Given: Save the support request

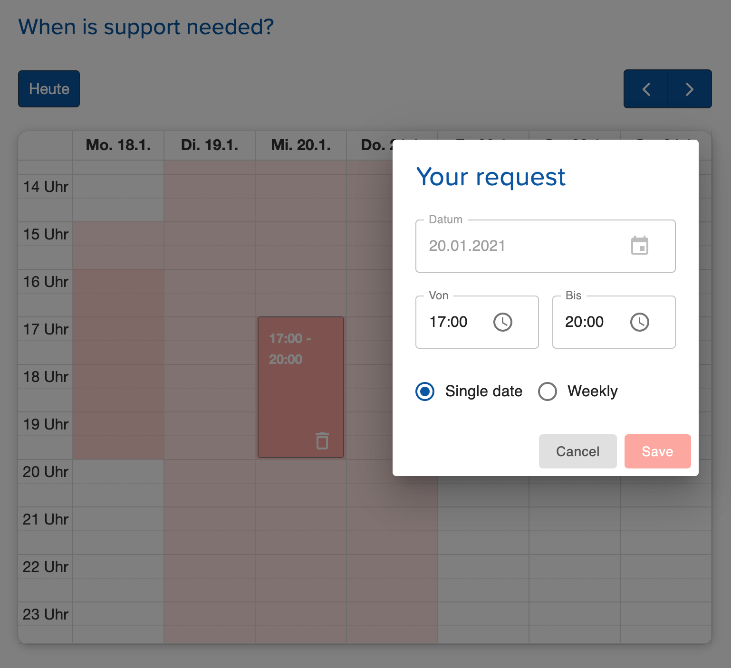Looking at the screenshot, I should (657, 451).
